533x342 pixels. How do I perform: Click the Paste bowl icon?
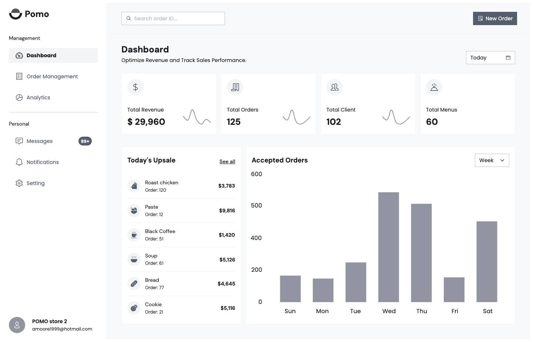click(134, 210)
